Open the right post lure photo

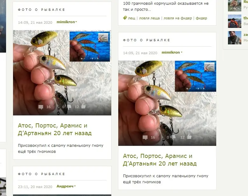[167, 103]
